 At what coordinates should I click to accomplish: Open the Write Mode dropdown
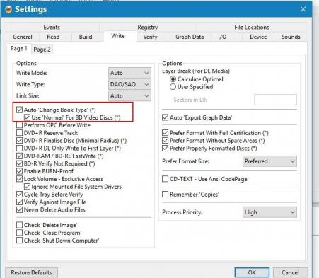[x=129, y=73]
